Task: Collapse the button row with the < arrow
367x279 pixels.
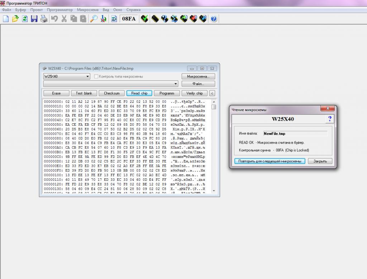Action: [212, 93]
